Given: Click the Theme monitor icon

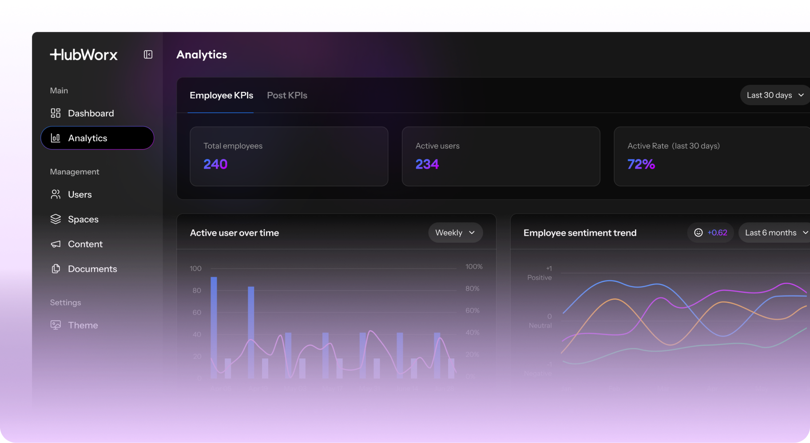Looking at the screenshot, I should [56, 325].
